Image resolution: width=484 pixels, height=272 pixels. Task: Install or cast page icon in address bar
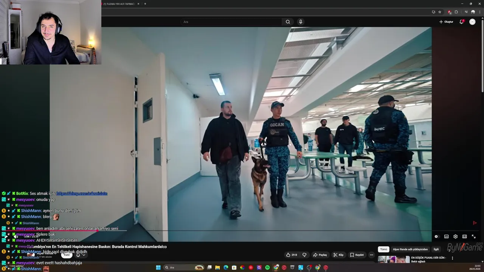point(434,12)
